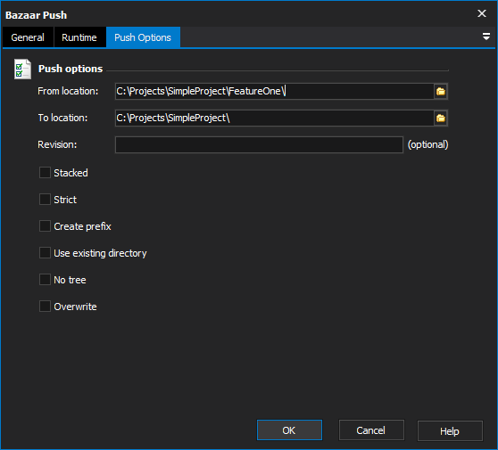The height and width of the screenshot is (450, 498).
Task: Click the Push options checklist icon
Action: pos(22,69)
